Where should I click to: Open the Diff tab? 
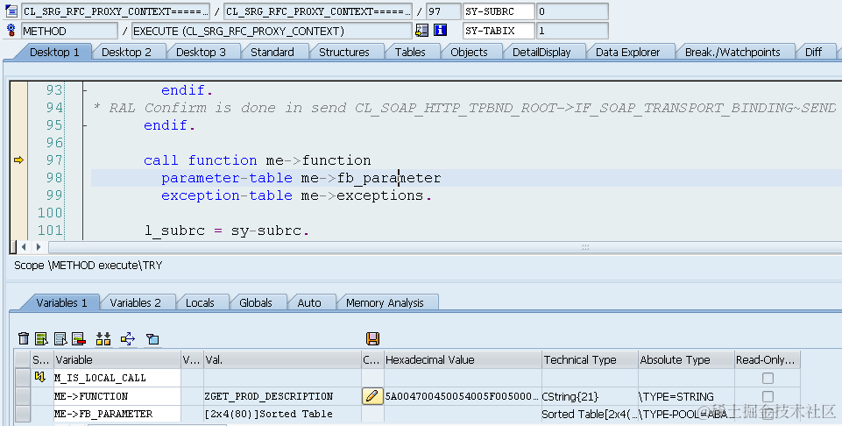point(814,52)
